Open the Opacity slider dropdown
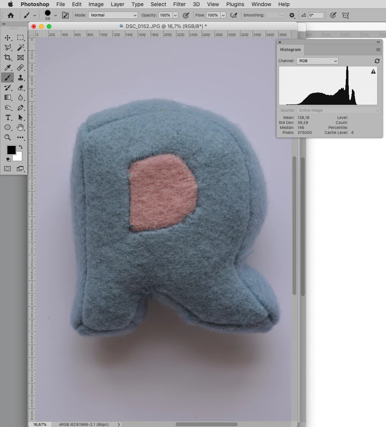This screenshot has height=427, width=386. [x=176, y=15]
